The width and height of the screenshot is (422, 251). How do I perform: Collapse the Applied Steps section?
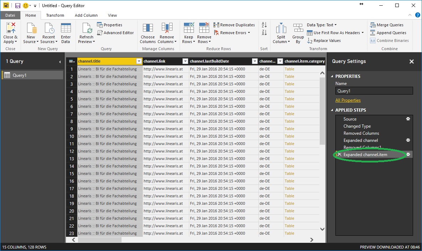point(333,110)
